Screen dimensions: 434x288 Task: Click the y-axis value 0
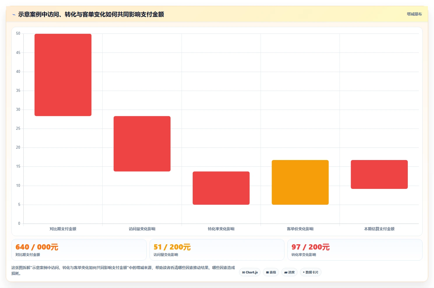(x=19, y=224)
